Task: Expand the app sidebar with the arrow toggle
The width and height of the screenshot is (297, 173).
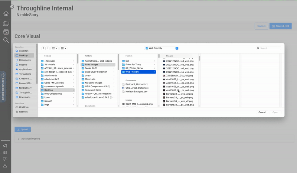Action: [x=12, y=7]
